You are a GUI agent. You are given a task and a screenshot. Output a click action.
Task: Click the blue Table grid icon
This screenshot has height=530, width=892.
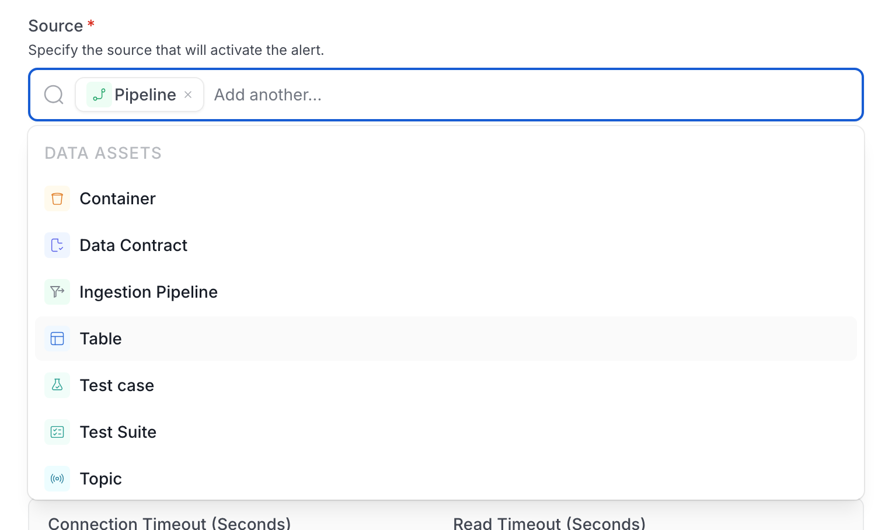tap(57, 339)
